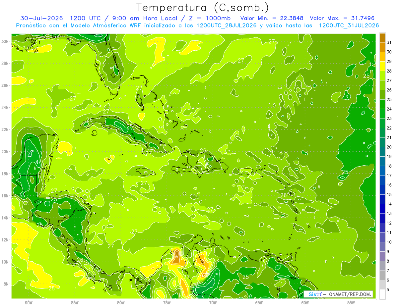Click the "28" contour label at the map's bottom-left
398x307 pixels.
pos(52,288)
